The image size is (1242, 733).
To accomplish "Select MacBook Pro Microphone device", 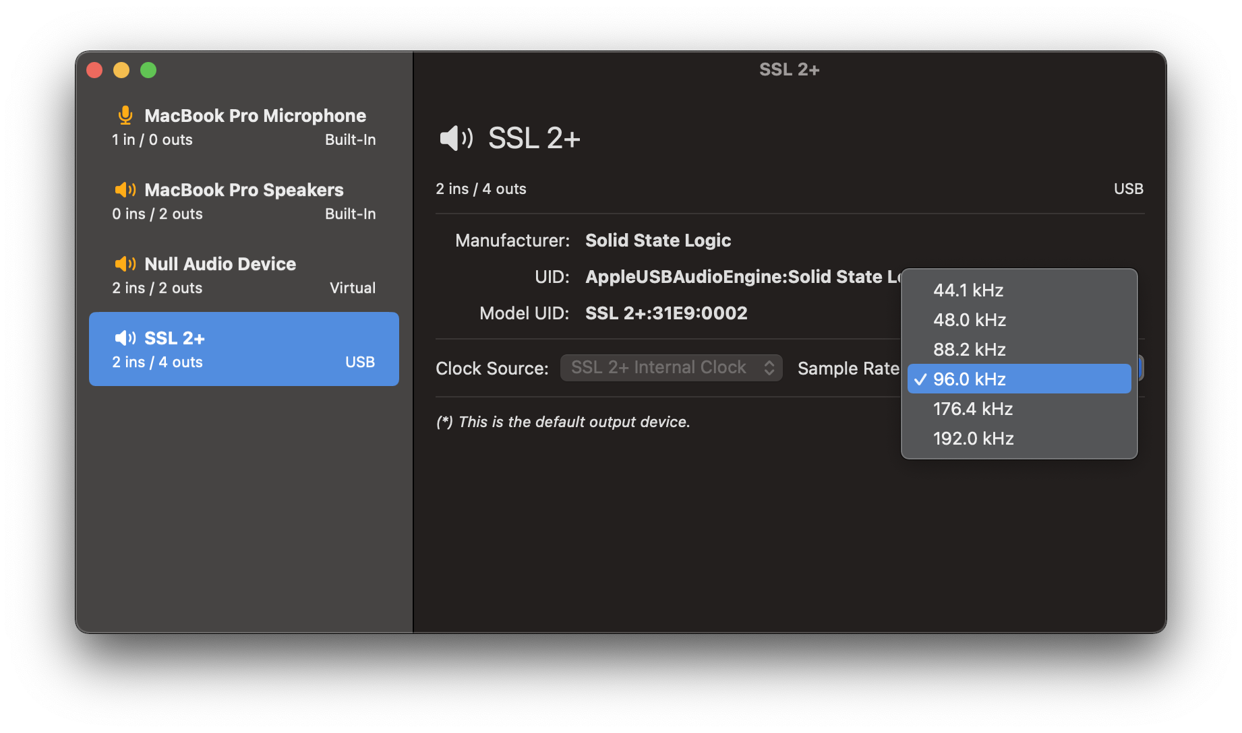I will [x=244, y=127].
